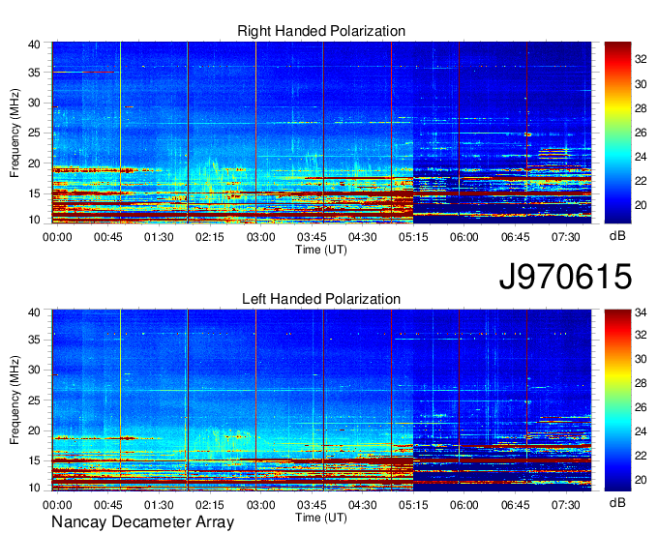The image size is (658, 534).
Task: Click the "20" frequency tick of Left Handed plot
Action: coord(35,430)
